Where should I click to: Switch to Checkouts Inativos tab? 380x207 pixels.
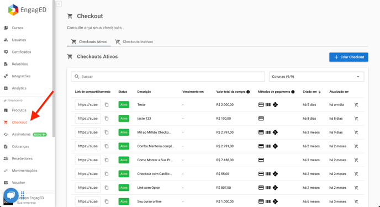[134, 41]
